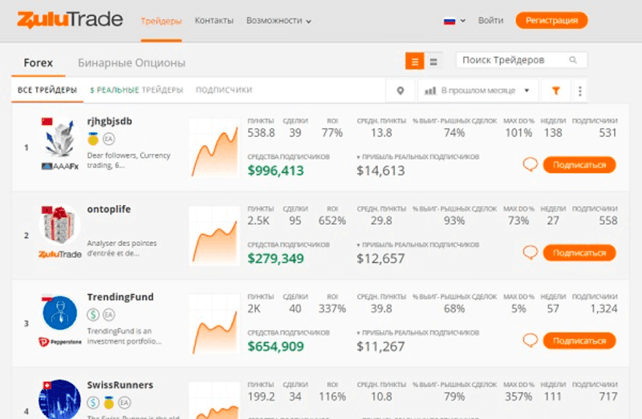Viewport: 642px width, 419px height.
Task: Click the EA badge of SwissRunners
Action: coord(124,403)
